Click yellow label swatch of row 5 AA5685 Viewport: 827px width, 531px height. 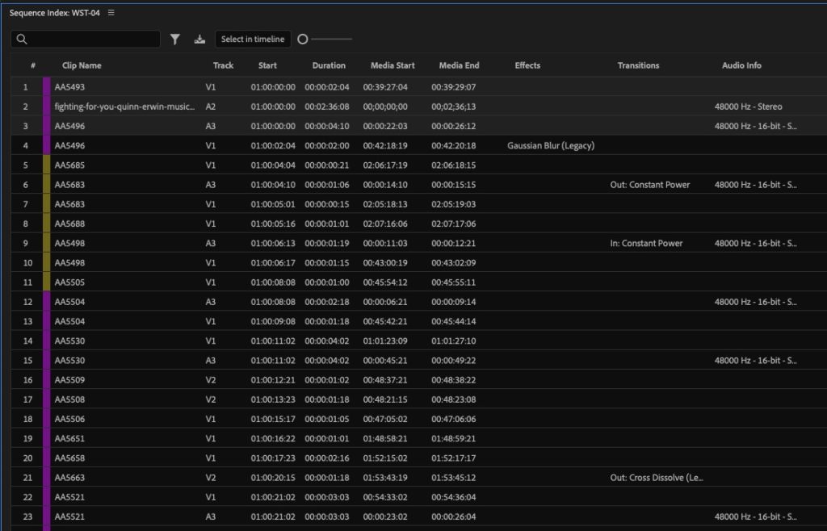click(46, 165)
